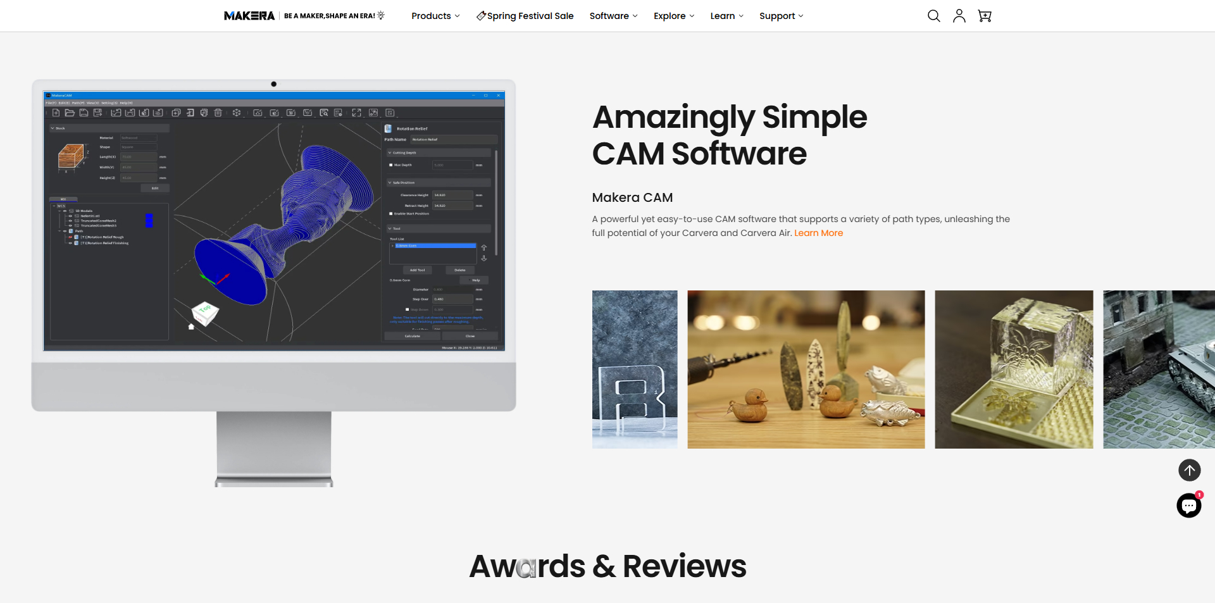Open the Learn menu
The height and width of the screenshot is (603, 1215).
coord(726,16)
